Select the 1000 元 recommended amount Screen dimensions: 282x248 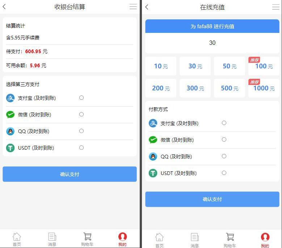(x=264, y=88)
